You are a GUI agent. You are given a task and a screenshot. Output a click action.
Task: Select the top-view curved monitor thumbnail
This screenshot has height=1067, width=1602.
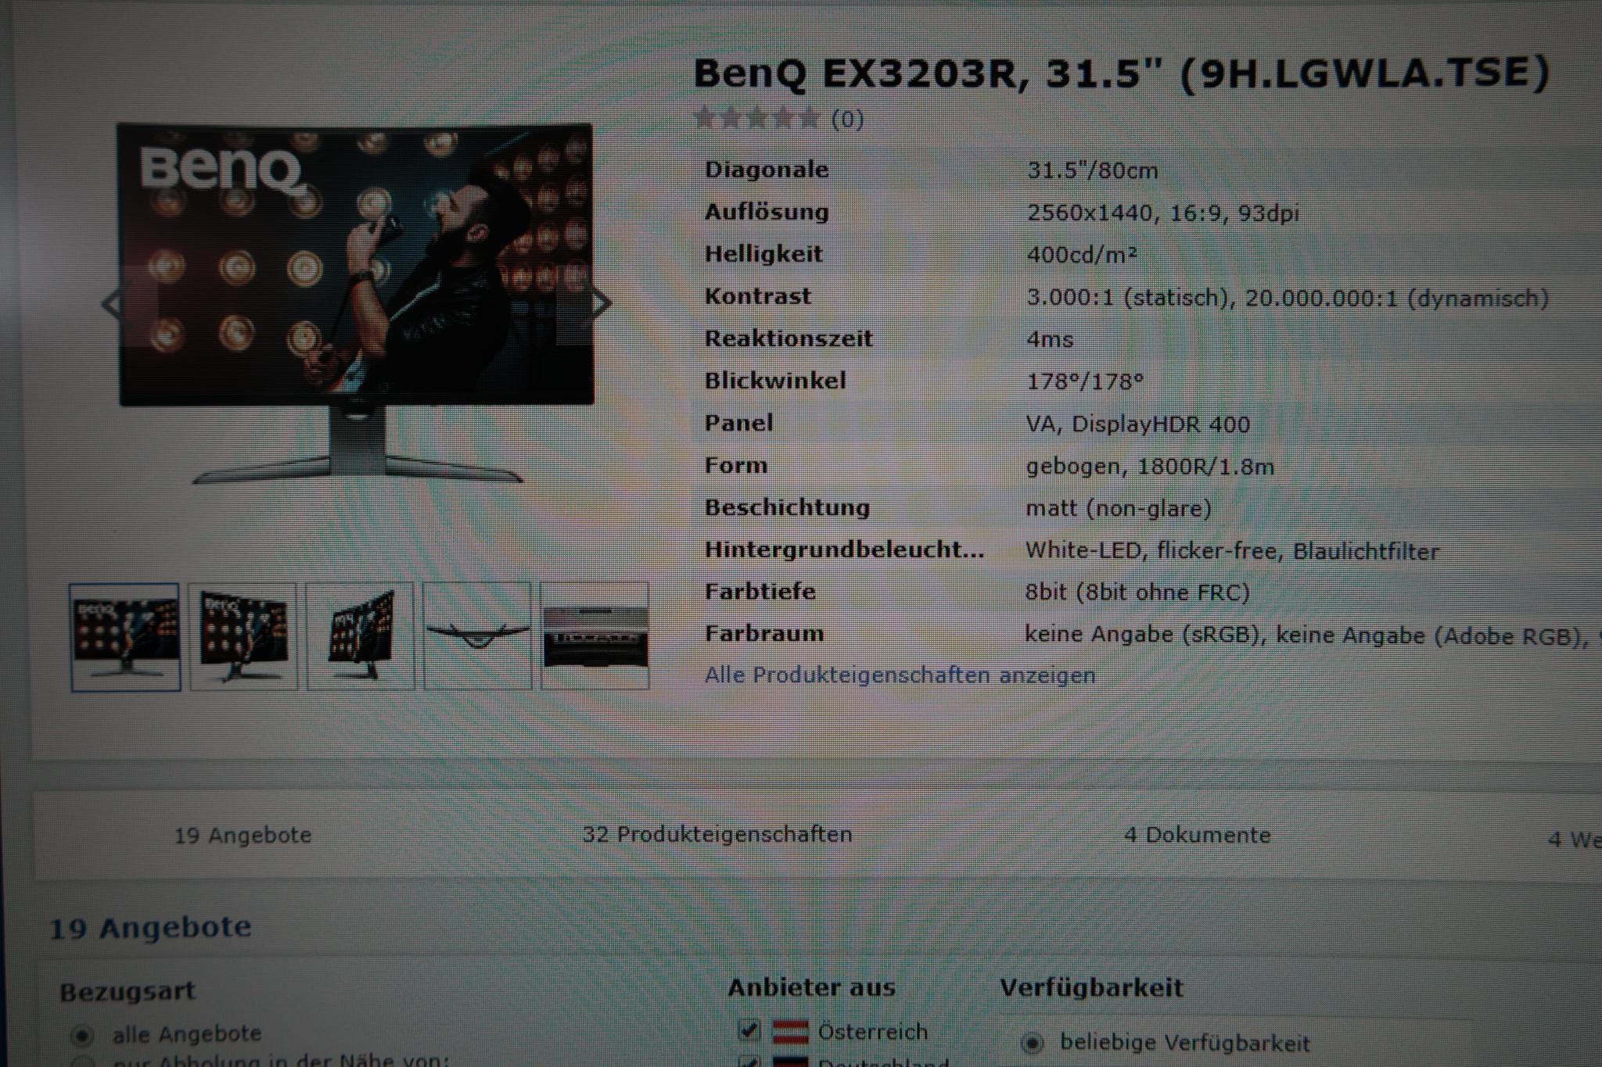click(477, 636)
